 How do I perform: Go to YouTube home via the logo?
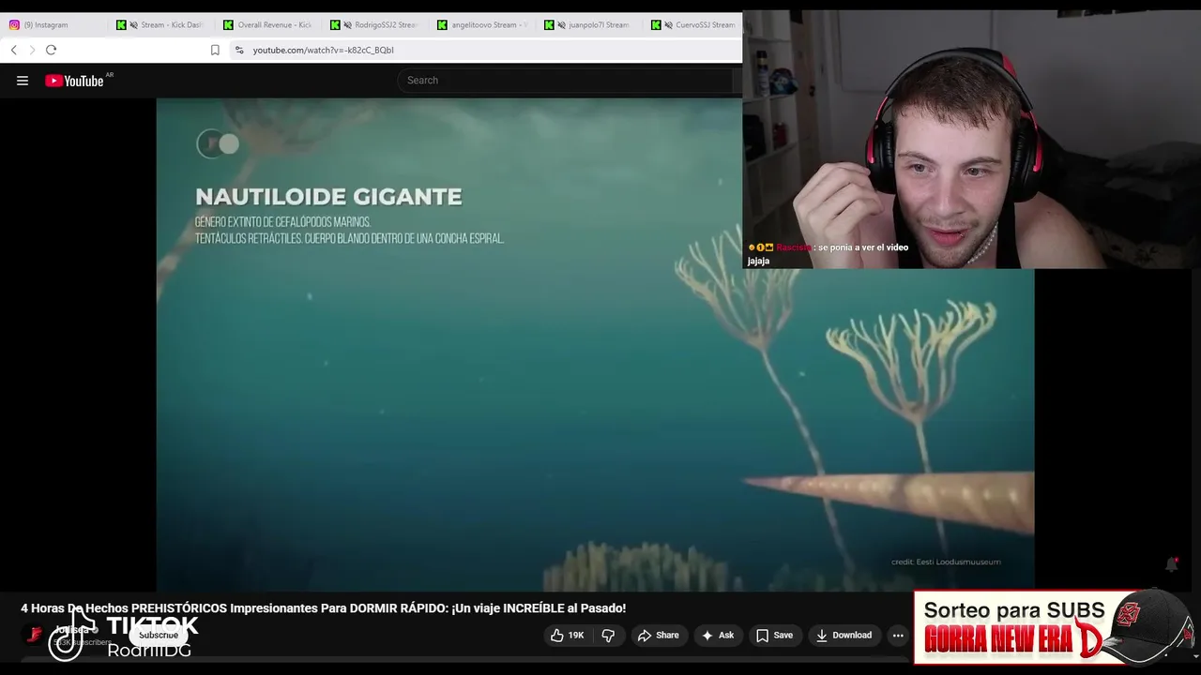tap(74, 81)
